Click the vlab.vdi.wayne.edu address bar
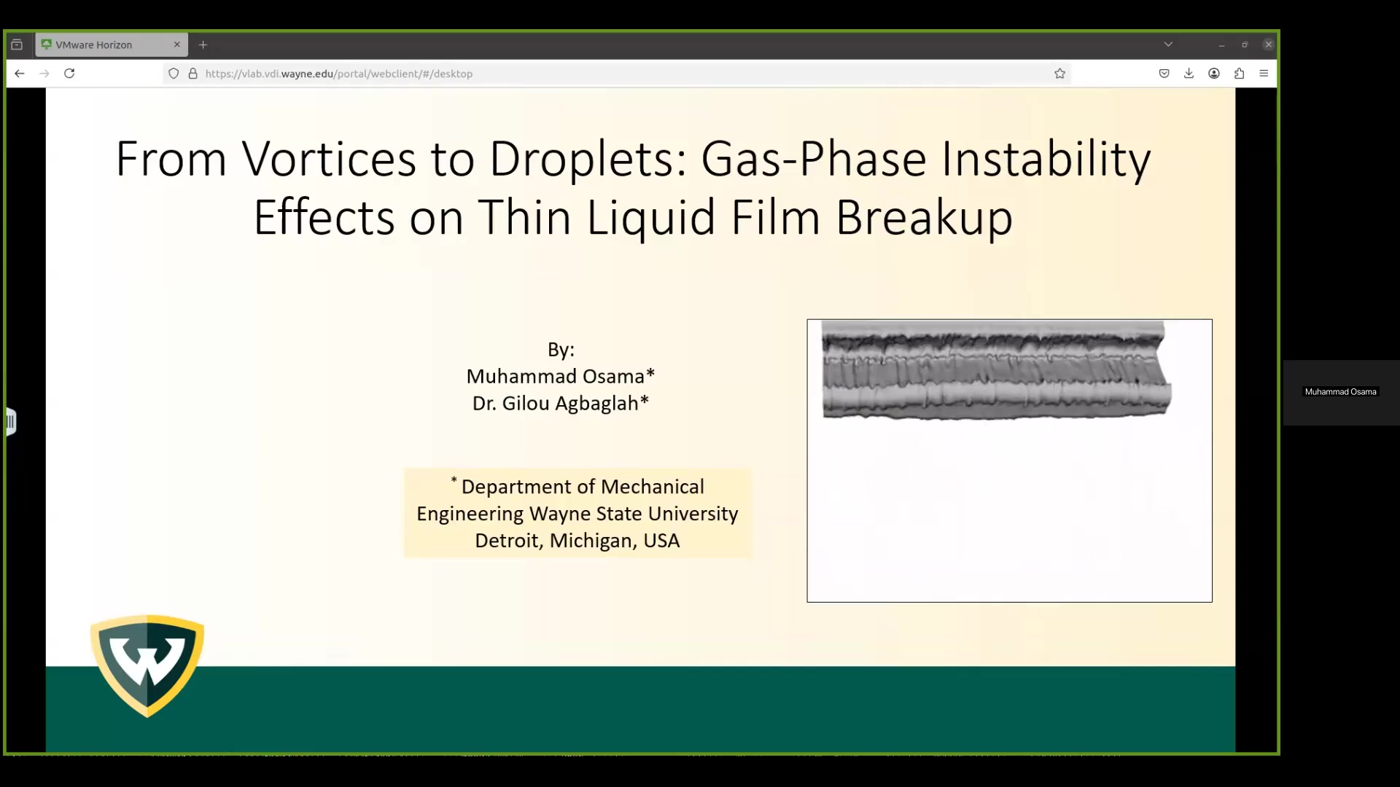Screen dimensions: 1400x787 pyautogui.click(x=583, y=74)
